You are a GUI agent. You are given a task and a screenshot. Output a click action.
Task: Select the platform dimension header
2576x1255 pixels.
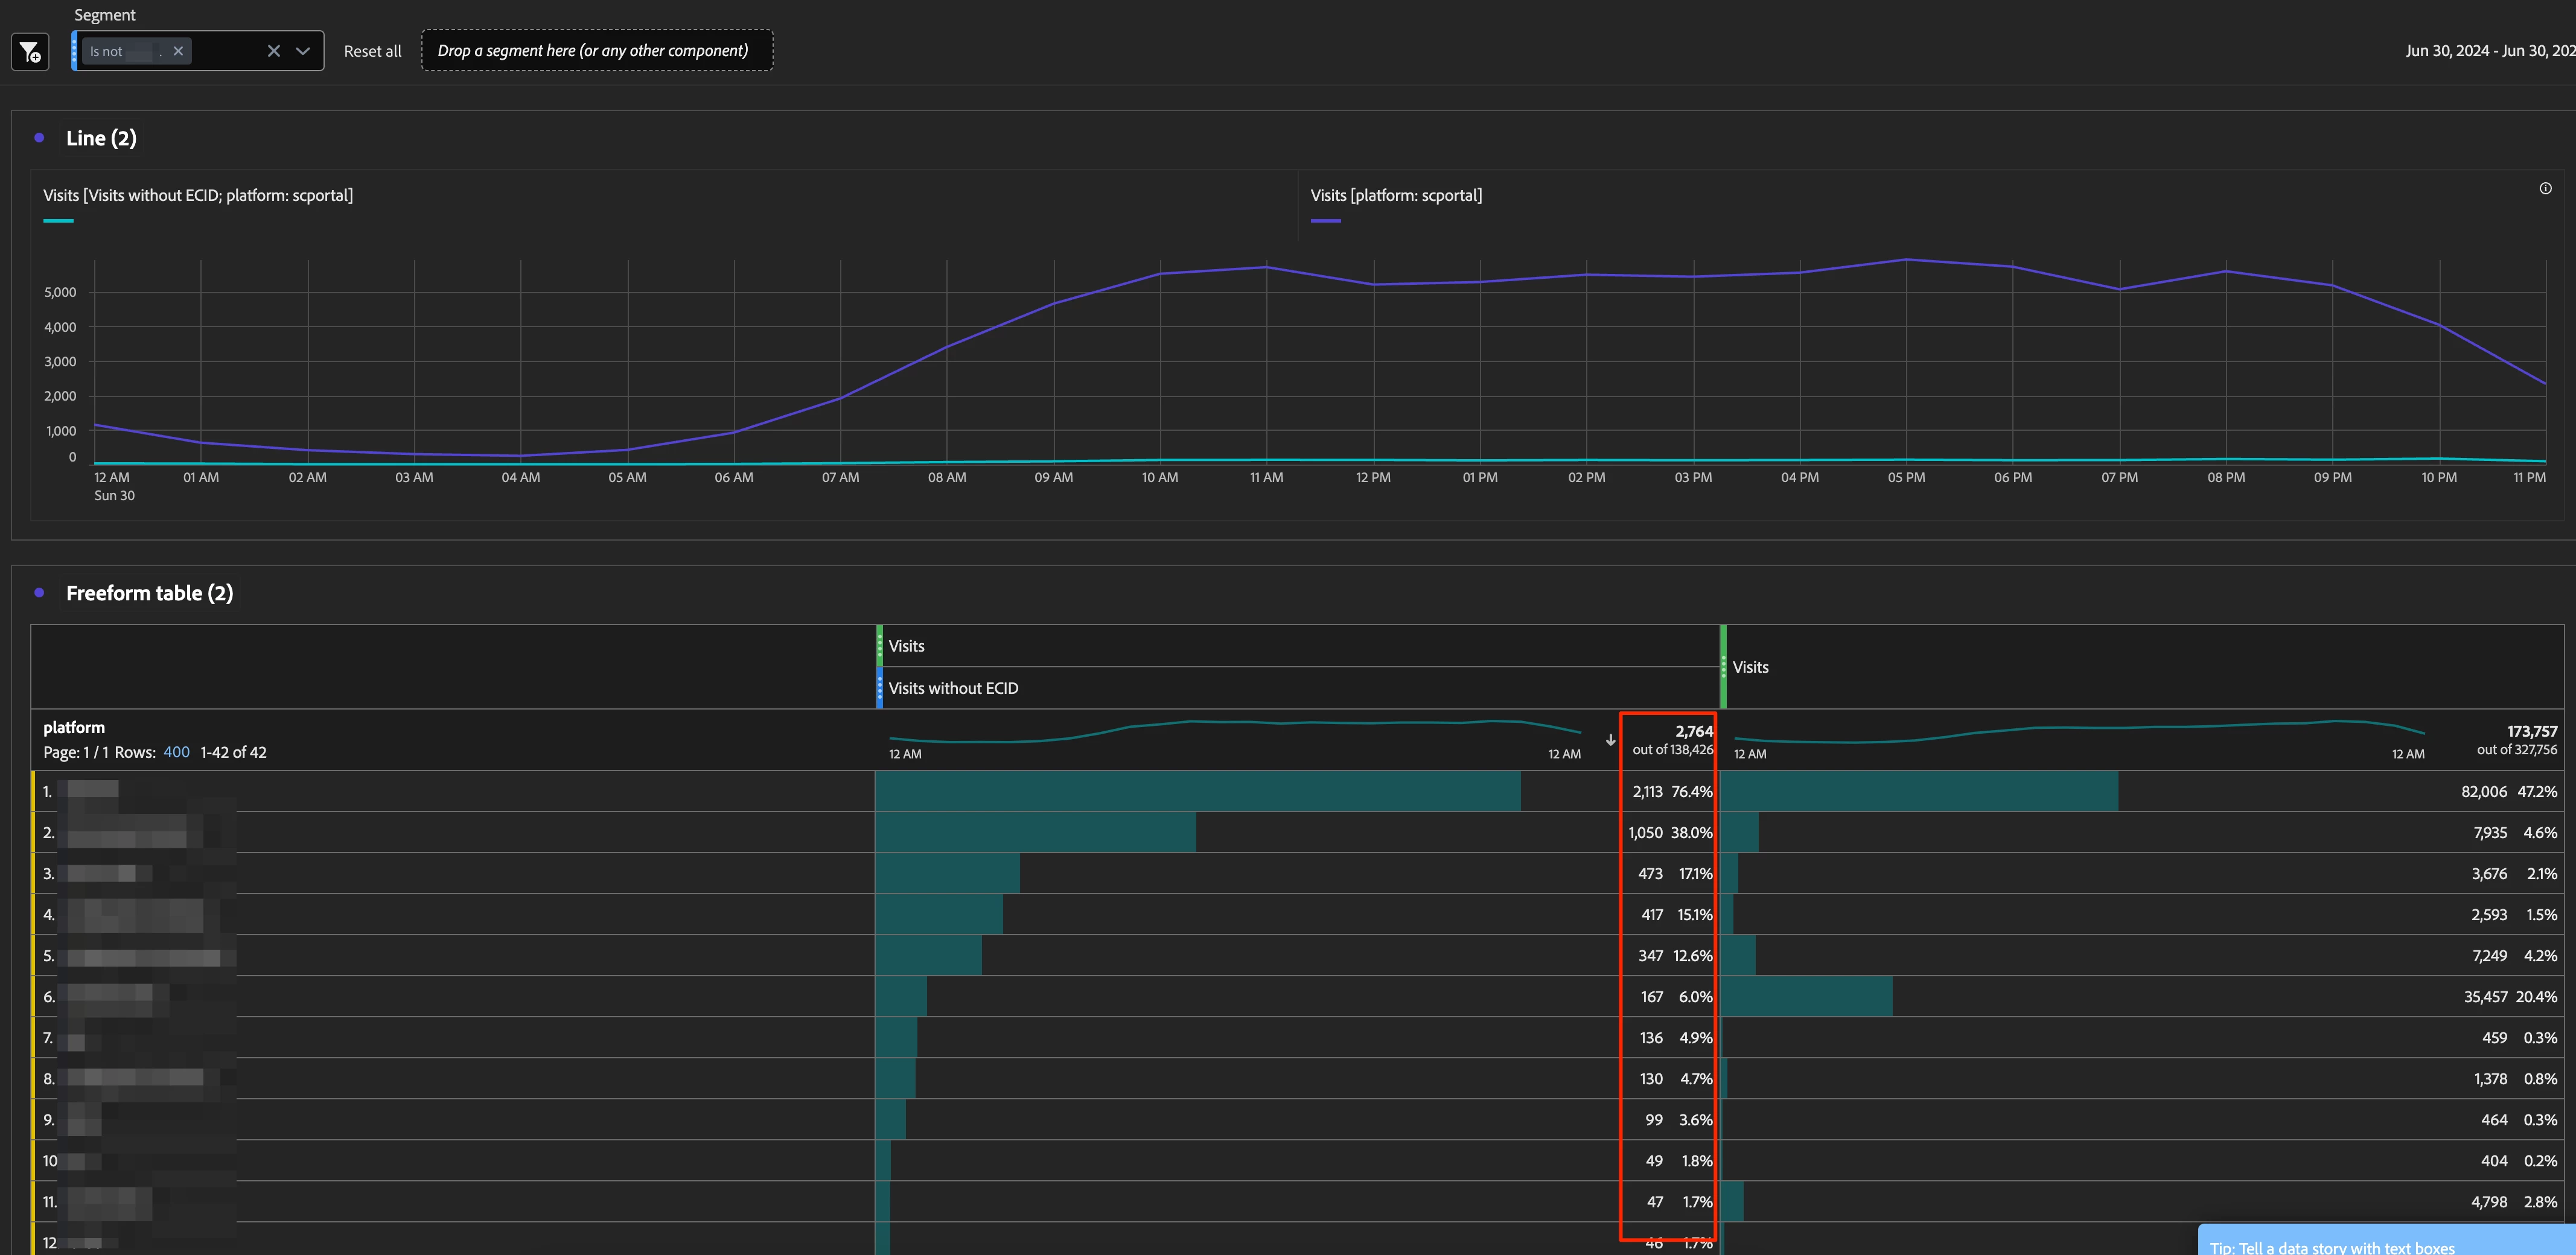pyautogui.click(x=74, y=727)
